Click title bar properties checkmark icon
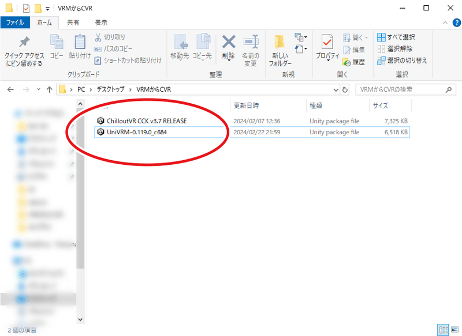Screen dimensions: 462x336 (26, 8)
